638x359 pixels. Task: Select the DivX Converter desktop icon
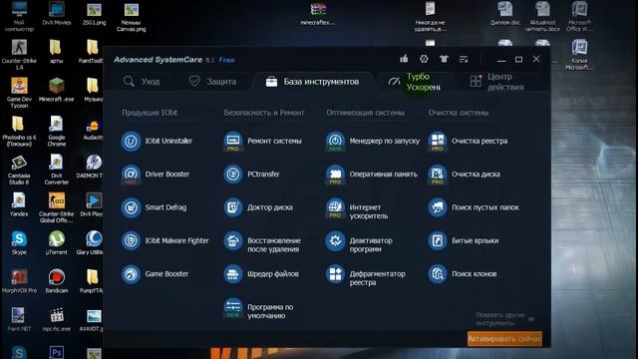click(57, 170)
